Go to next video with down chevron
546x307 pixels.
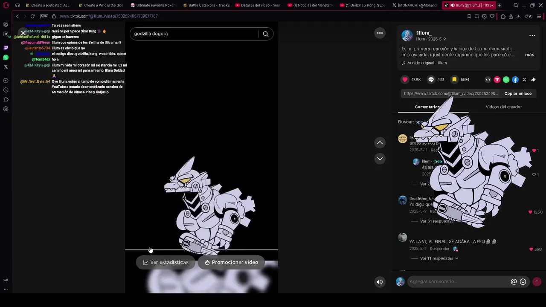click(380, 159)
